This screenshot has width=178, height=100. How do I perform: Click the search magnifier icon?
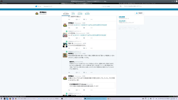tap(120, 6)
